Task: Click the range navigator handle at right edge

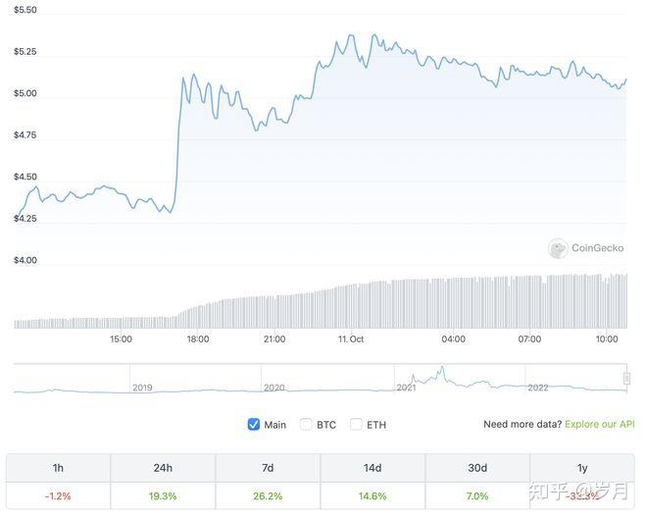Action: [626, 379]
